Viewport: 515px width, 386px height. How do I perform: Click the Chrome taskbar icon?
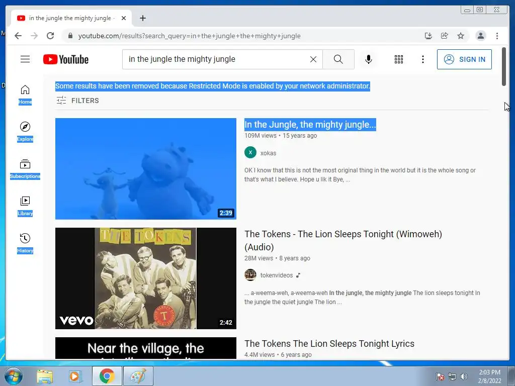tap(107, 376)
